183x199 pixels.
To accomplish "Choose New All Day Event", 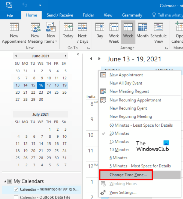I will (140, 83).
